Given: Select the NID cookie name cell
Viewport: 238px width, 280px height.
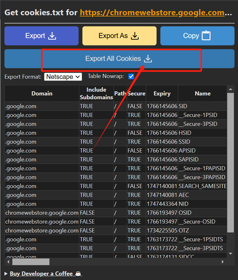Looking at the screenshot, I should [203, 204].
